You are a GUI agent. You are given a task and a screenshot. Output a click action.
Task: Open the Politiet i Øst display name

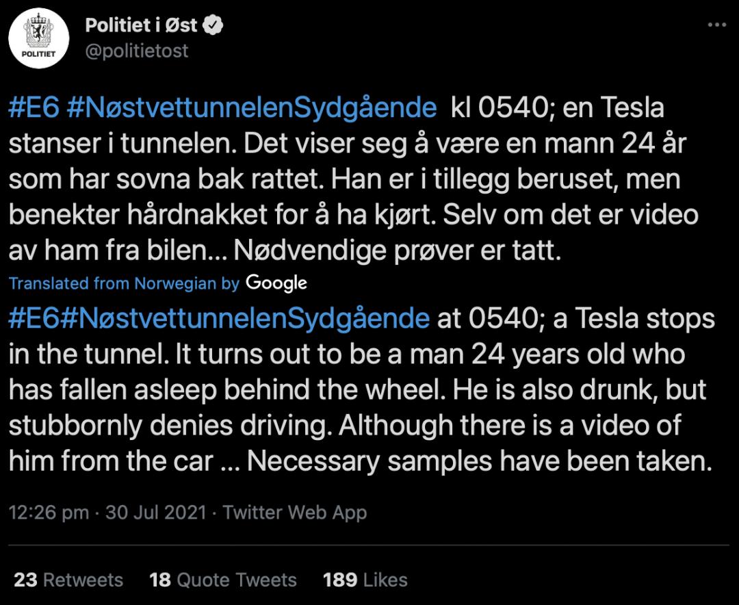pyautogui.click(x=141, y=25)
